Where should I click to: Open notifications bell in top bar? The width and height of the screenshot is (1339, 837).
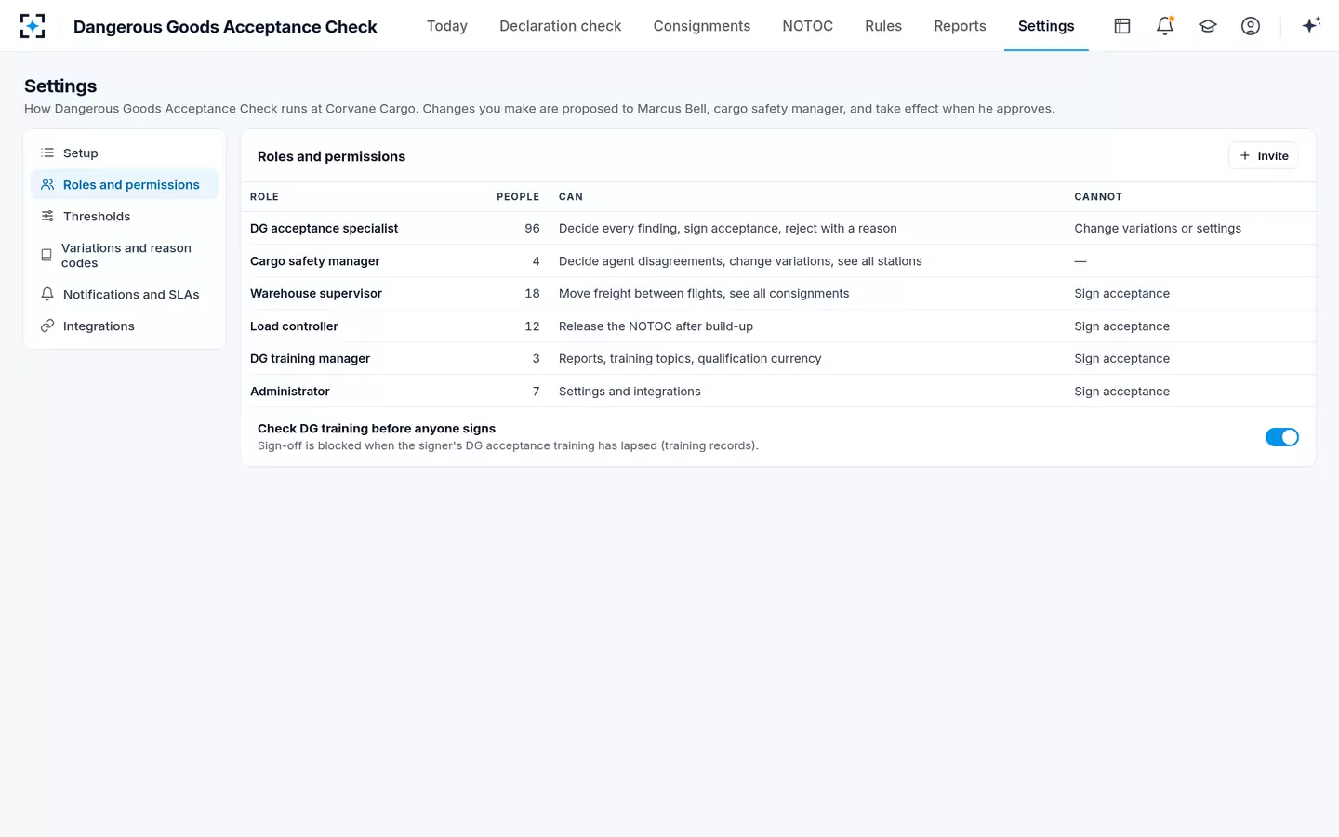tap(1165, 26)
